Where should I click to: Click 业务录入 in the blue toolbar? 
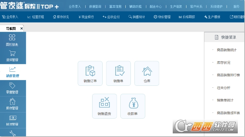[10, 17]
